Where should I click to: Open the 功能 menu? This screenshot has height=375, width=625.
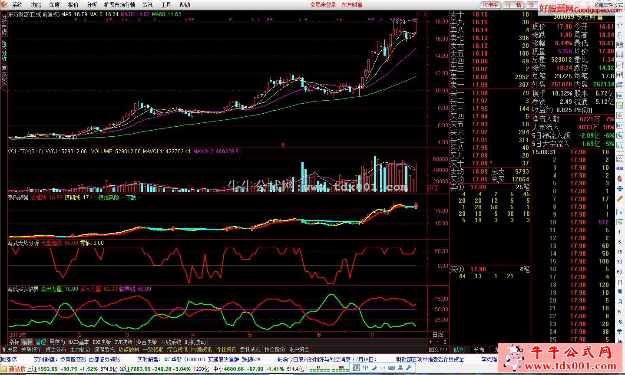(x=36, y=5)
